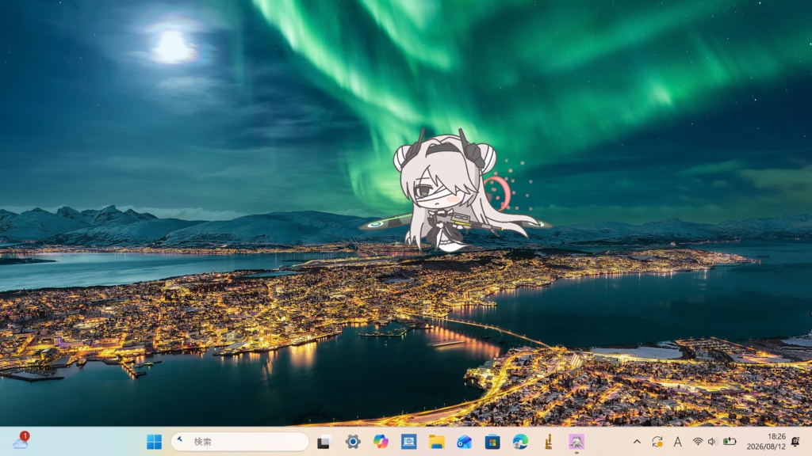Viewport: 812px width, 456px height.
Task: Open Task View from the taskbar
Action: (324, 442)
